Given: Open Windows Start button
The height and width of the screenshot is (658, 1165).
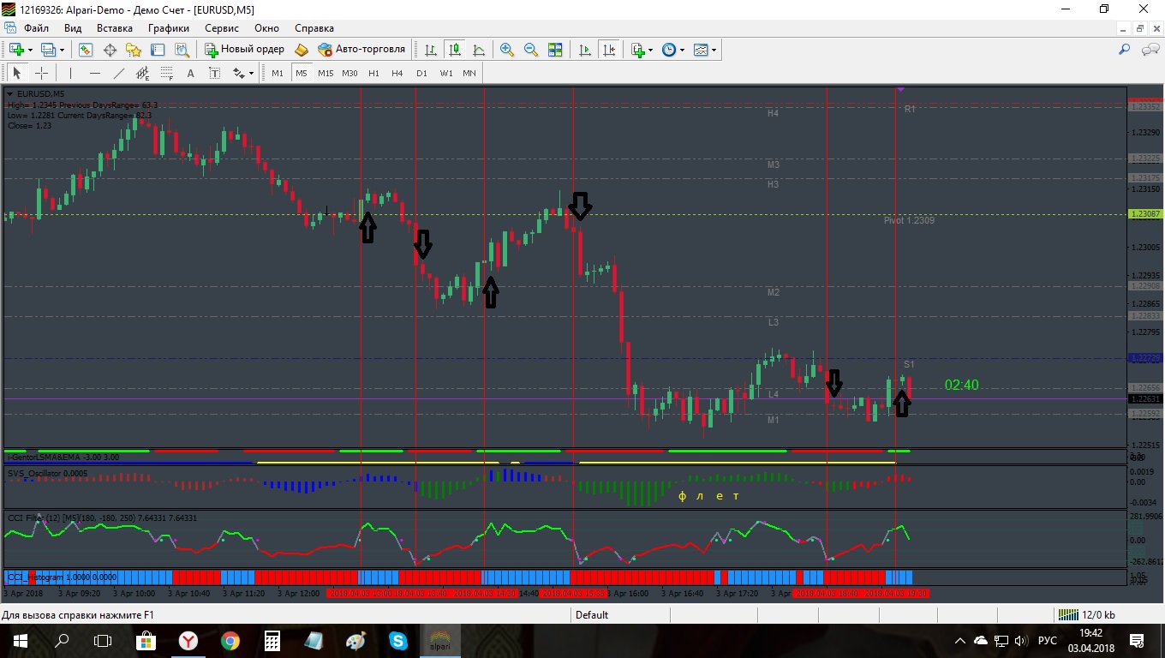Looking at the screenshot, I should click(20, 640).
